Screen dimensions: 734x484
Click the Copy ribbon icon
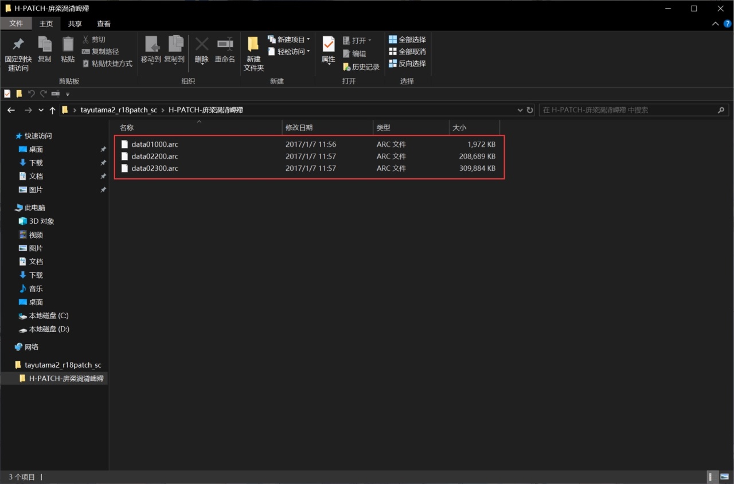[45, 50]
